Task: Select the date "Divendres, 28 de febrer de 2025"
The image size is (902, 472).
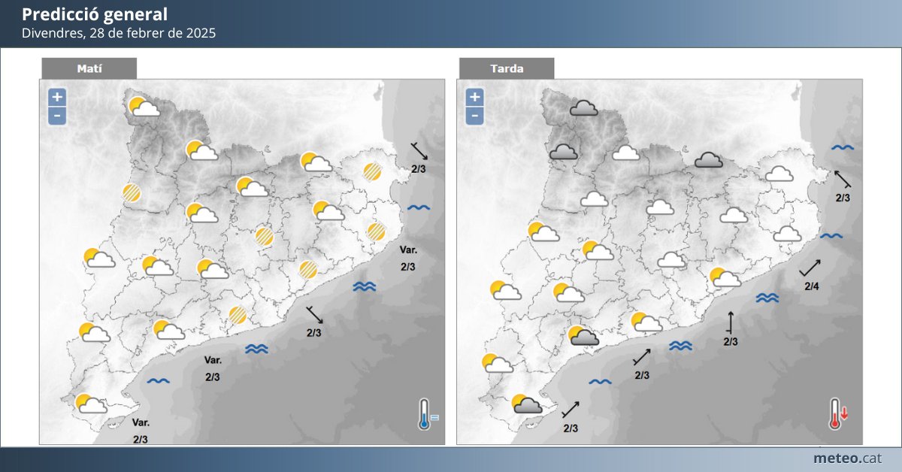Action: coord(119,34)
